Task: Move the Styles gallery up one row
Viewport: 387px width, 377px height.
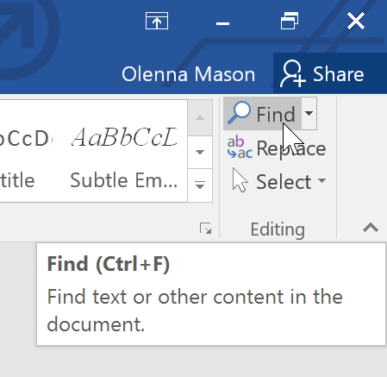Action: [x=200, y=118]
